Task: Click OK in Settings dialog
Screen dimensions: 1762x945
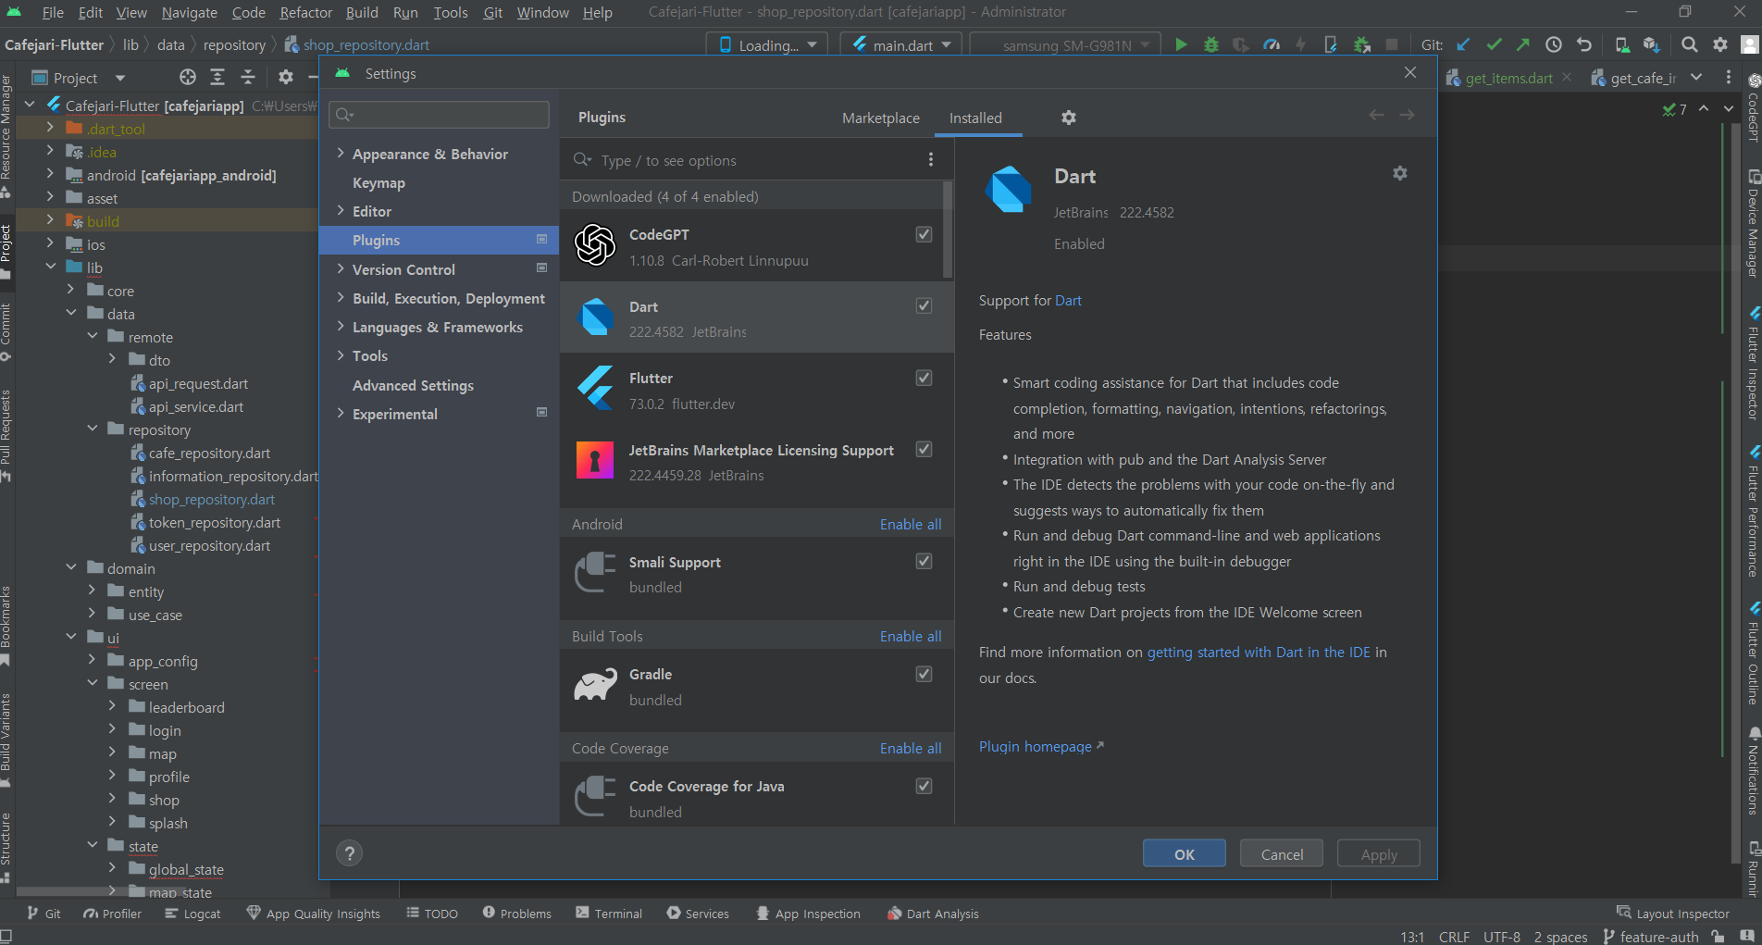Action: (x=1185, y=854)
